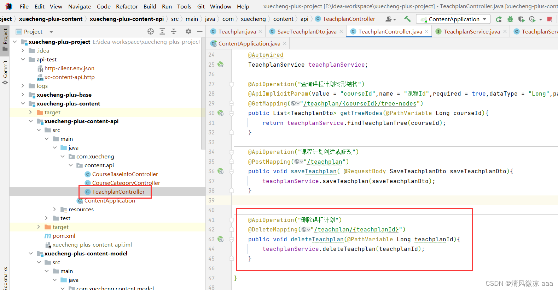Toggle the Commit side tool window
This screenshot has height=290, width=558.
click(x=5, y=72)
